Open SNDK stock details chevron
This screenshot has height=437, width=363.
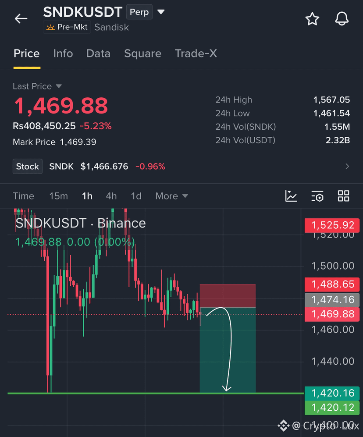347,167
